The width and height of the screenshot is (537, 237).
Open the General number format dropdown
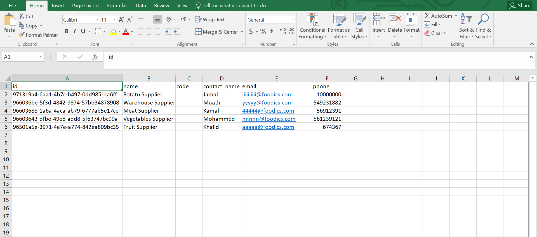[293, 20]
